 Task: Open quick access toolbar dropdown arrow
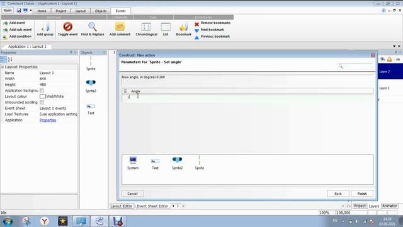coord(31,11)
